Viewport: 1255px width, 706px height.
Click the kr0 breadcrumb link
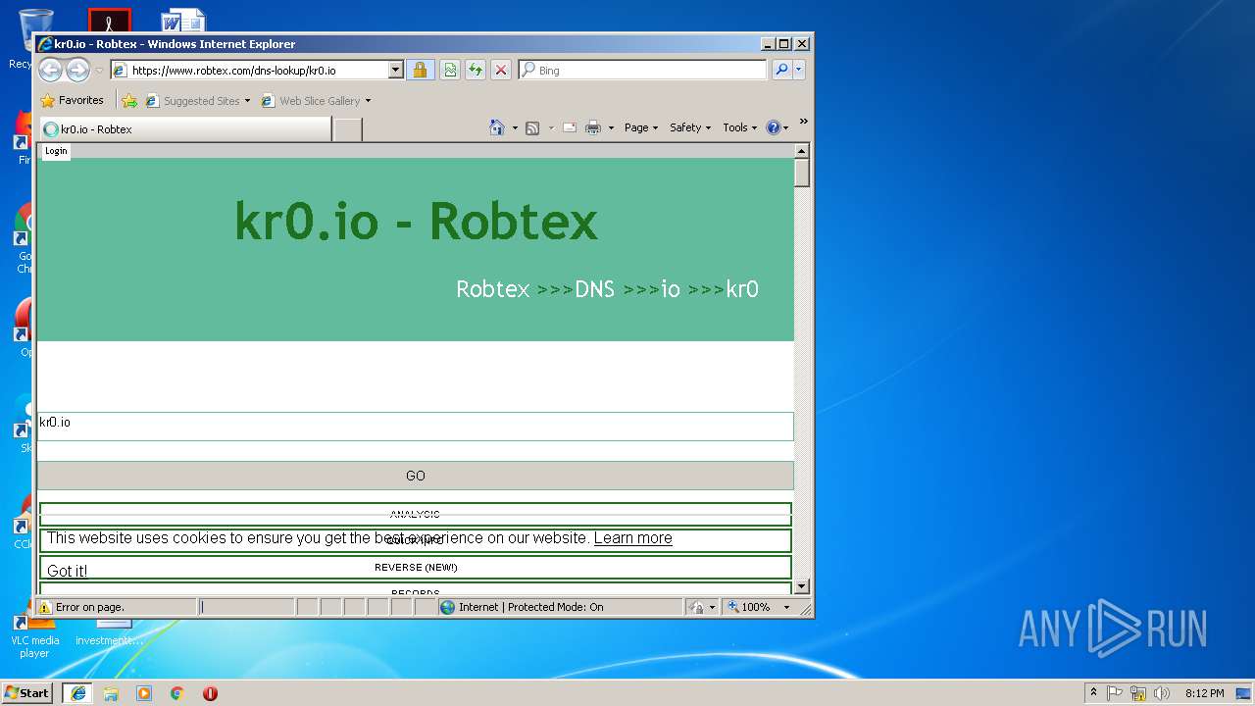click(742, 289)
